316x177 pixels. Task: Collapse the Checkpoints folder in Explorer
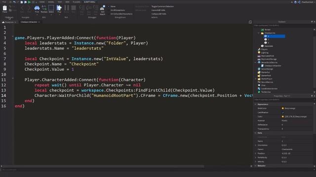tap(259, 33)
